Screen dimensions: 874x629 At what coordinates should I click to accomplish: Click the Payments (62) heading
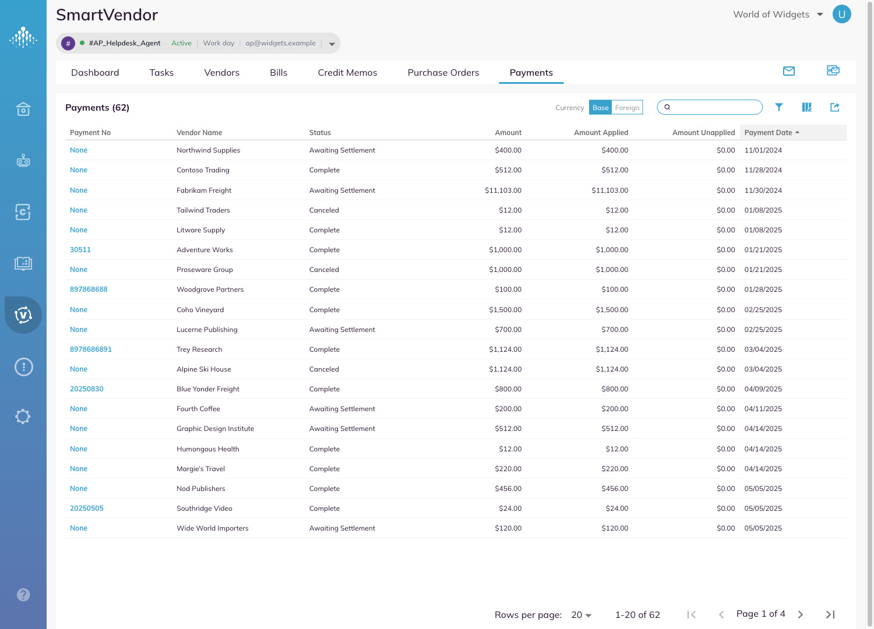pyautogui.click(x=97, y=108)
